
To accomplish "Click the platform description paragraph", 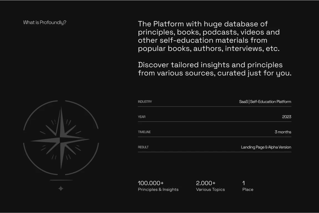I will (x=209, y=36).
